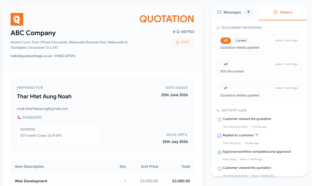Select the v3 version badge

226,40
